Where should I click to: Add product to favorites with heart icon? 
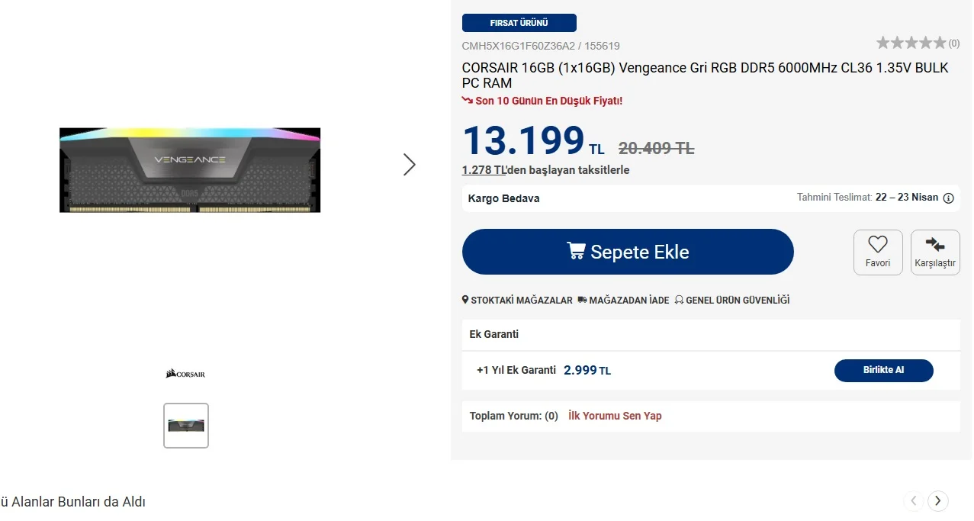[x=878, y=245]
